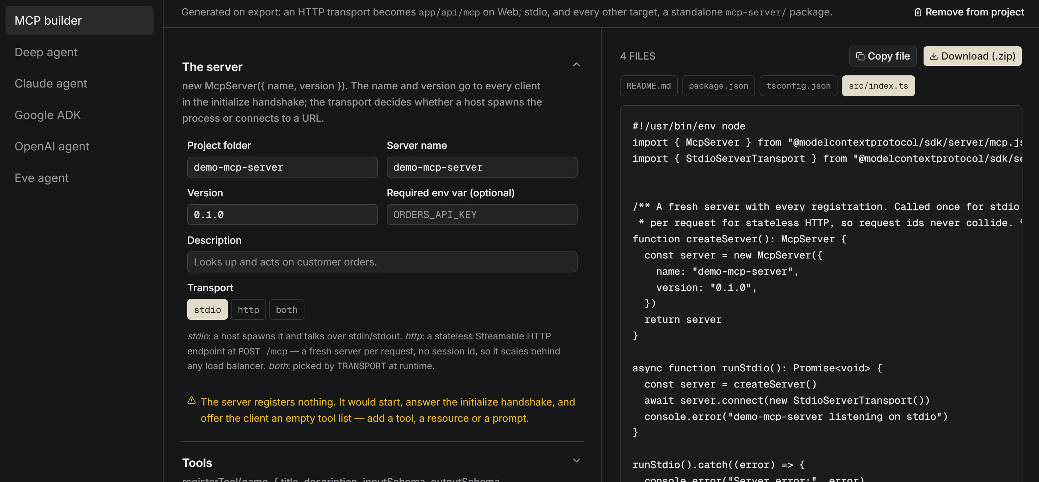Open MCP builder in the sidebar
Screen dimensions: 1039x482
79,21
